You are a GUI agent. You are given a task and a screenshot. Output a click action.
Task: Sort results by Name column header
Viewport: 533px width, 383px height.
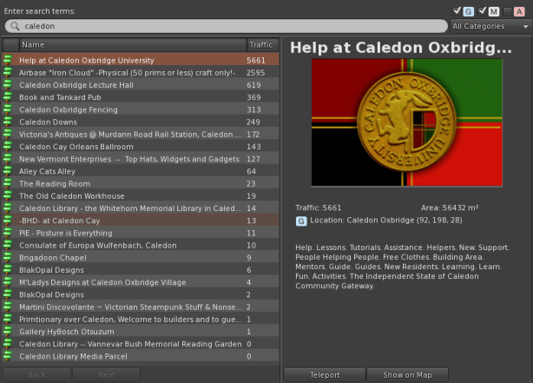[x=133, y=45]
